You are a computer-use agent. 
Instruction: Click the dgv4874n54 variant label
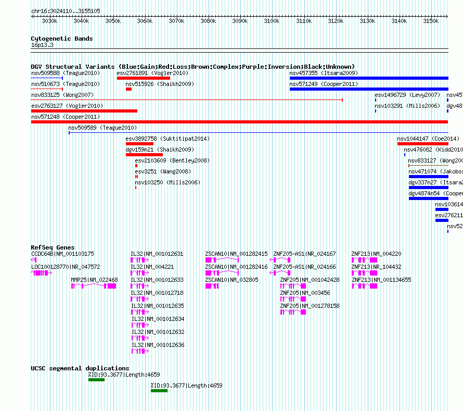pos(435,193)
